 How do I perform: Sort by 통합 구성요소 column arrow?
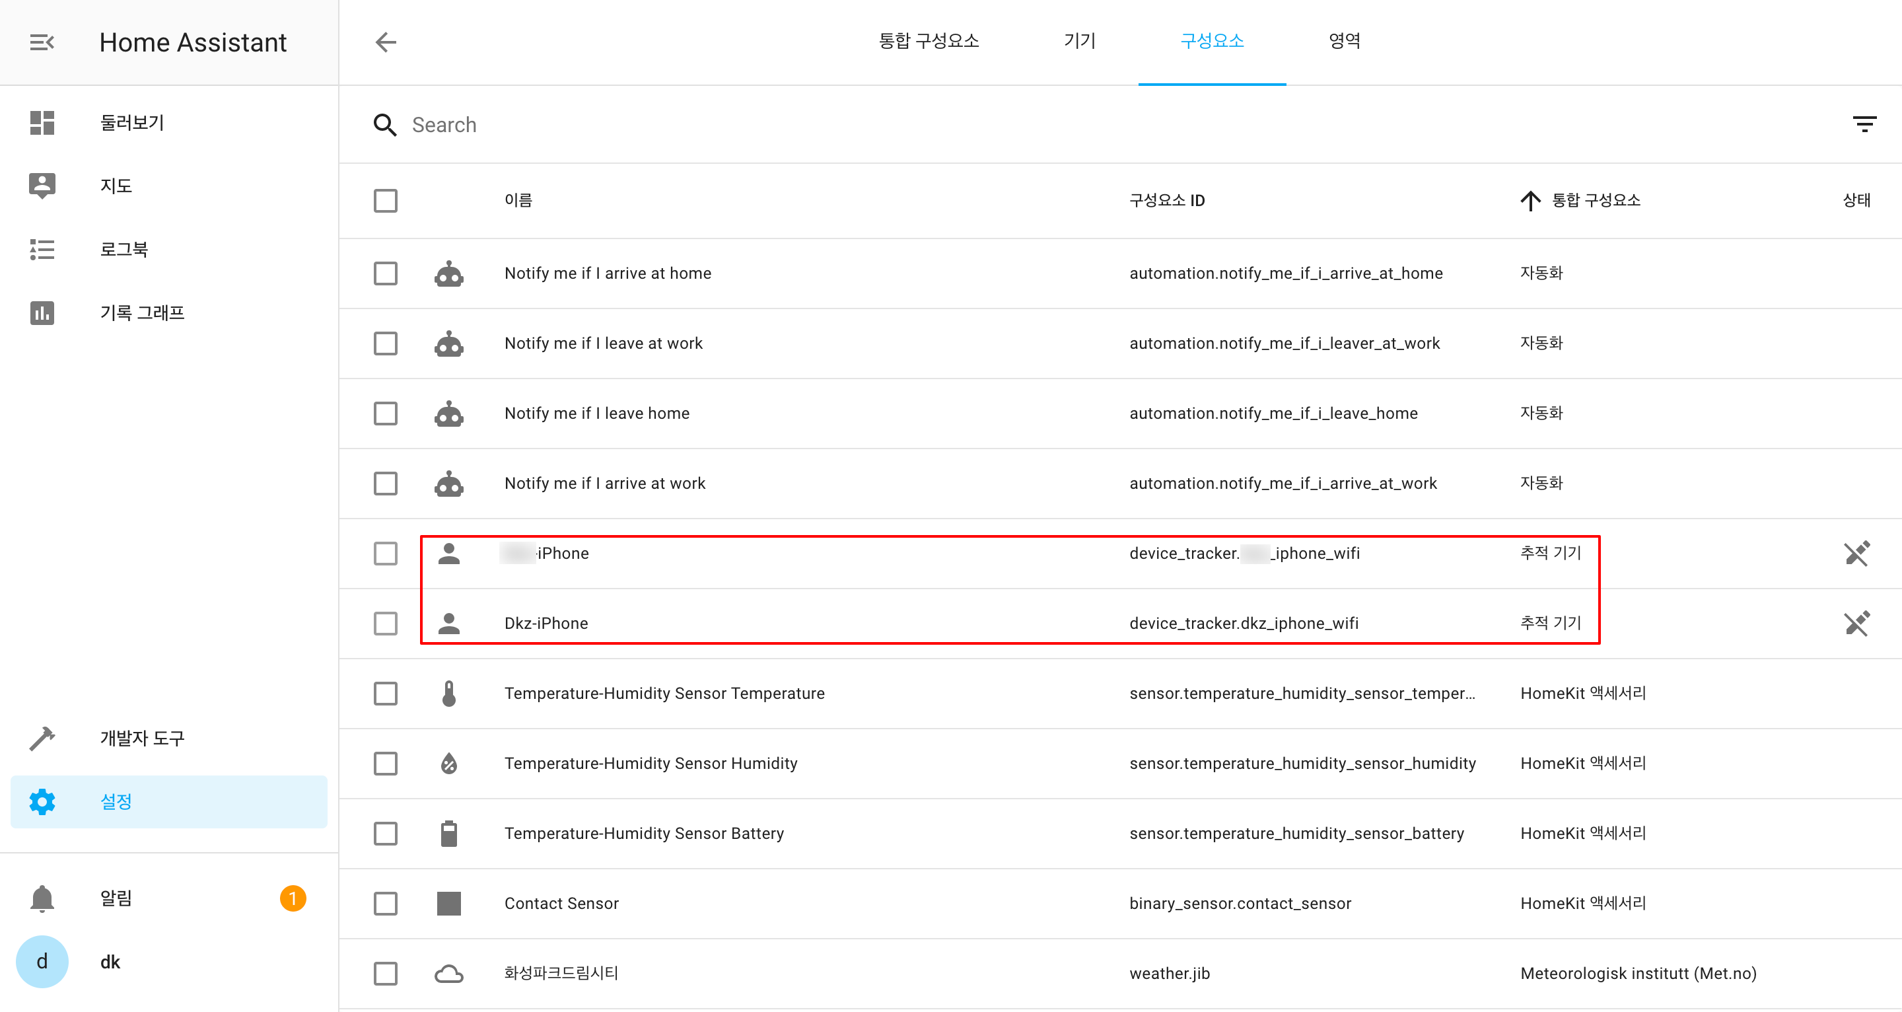pyautogui.click(x=1530, y=200)
